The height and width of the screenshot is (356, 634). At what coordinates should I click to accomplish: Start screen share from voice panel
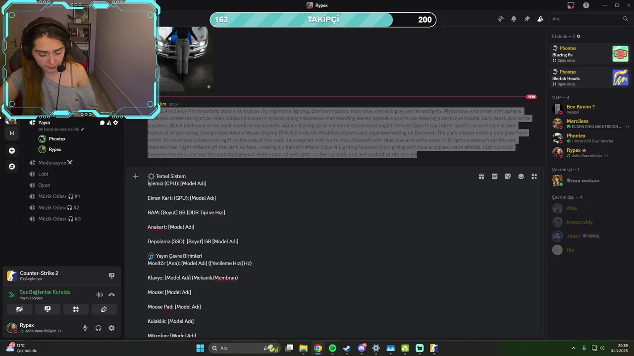(48, 309)
